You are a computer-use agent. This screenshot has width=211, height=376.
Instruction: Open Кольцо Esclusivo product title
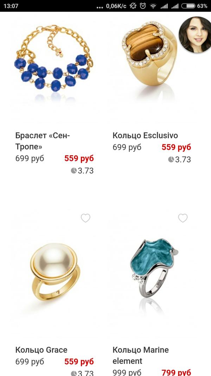click(145, 135)
